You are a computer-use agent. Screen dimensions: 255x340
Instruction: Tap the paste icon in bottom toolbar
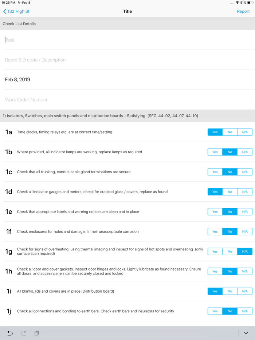click(36, 333)
